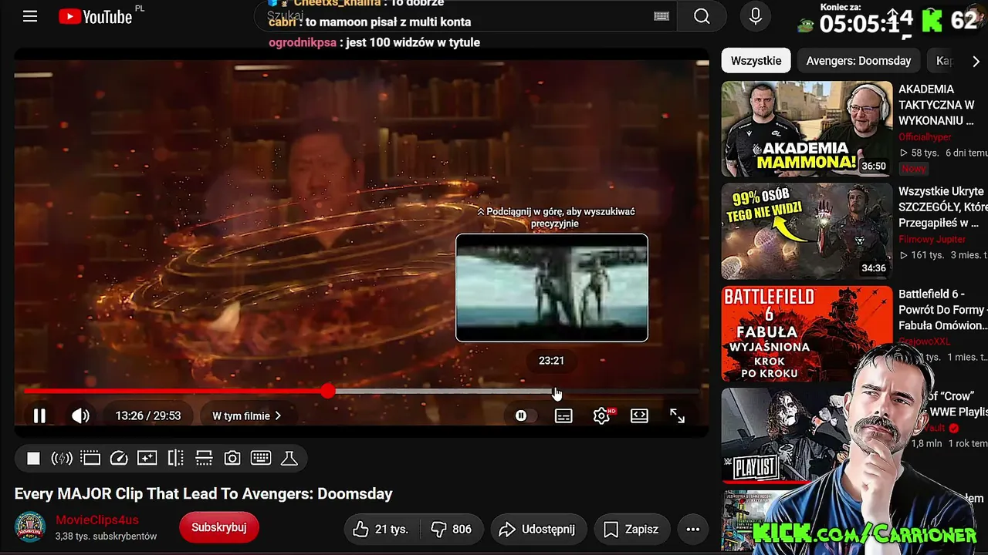Take a screenshot with the camera icon
Image resolution: width=988 pixels, height=555 pixels.
tap(232, 459)
